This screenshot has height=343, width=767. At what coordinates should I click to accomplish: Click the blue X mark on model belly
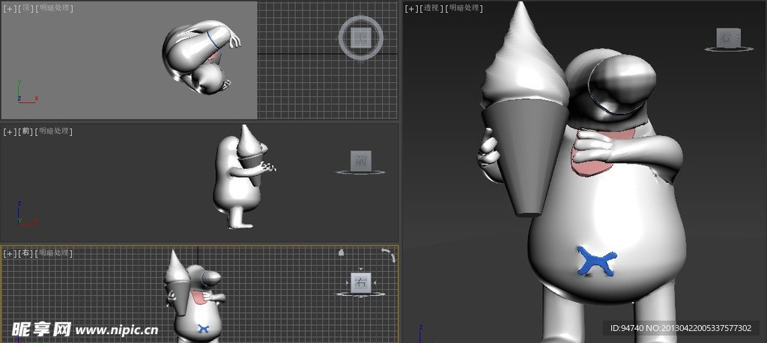pyautogui.click(x=595, y=262)
